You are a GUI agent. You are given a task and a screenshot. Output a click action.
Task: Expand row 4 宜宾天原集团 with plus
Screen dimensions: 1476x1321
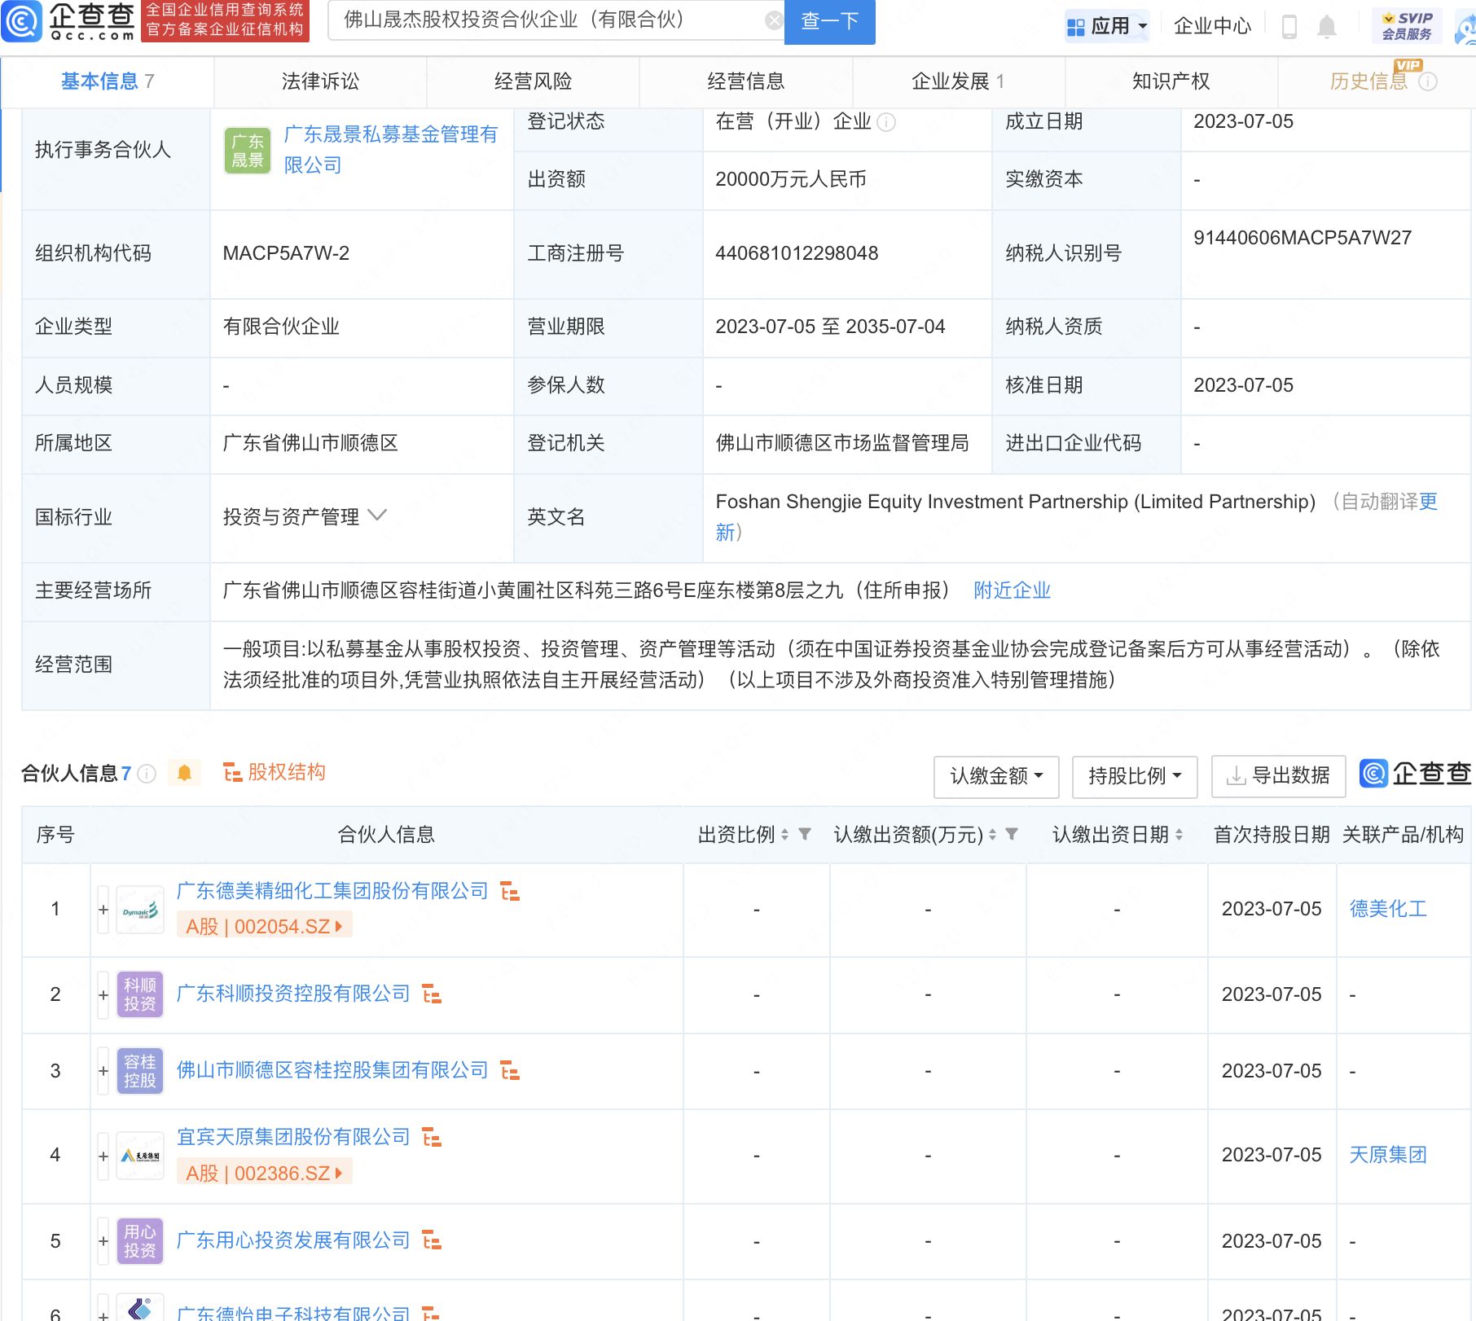click(103, 1156)
